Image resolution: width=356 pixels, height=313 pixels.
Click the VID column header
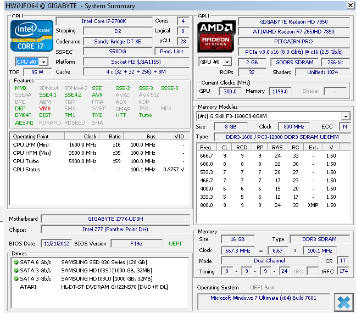pos(173,136)
